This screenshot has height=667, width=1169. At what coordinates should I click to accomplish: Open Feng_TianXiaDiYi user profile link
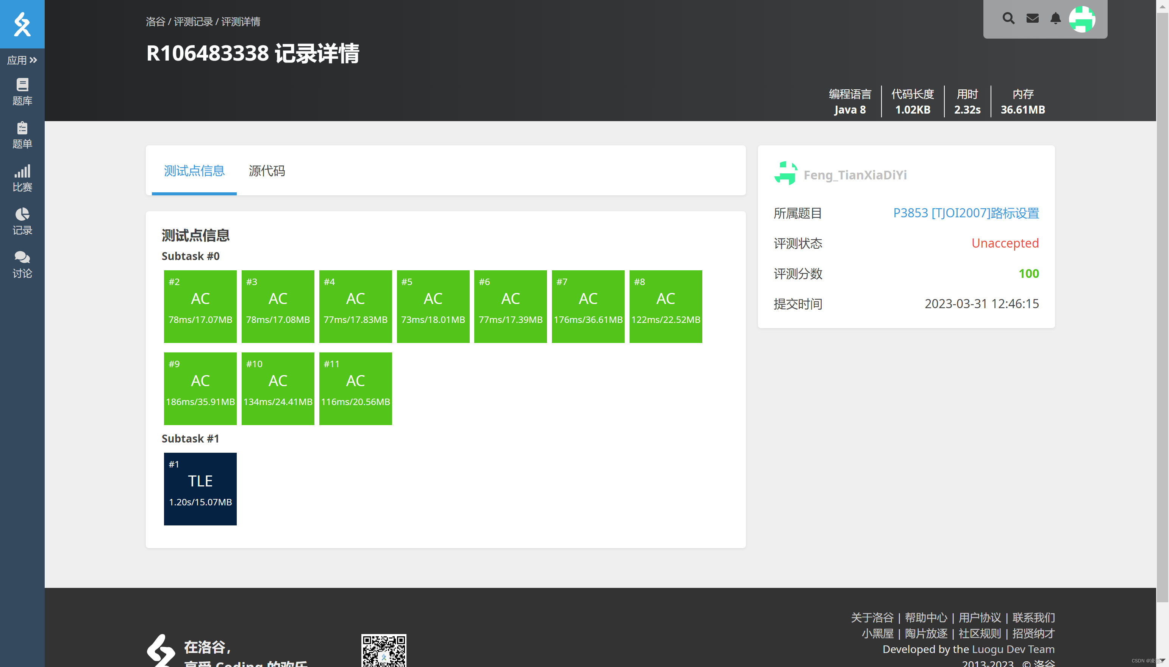tap(855, 175)
